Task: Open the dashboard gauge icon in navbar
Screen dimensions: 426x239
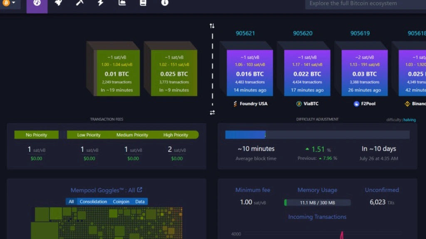Action: click(x=37, y=4)
